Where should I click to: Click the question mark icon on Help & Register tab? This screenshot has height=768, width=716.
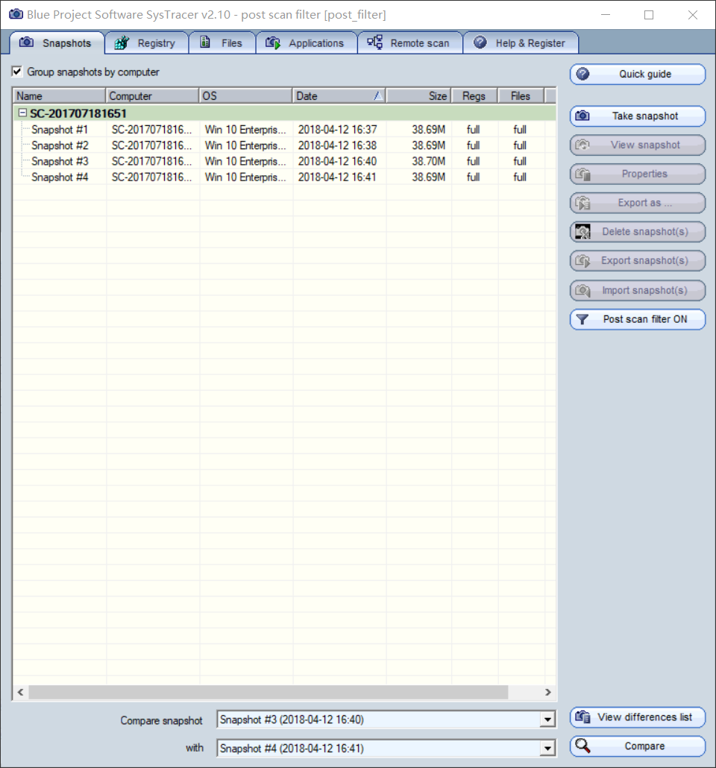pyautogui.click(x=480, y=42)
